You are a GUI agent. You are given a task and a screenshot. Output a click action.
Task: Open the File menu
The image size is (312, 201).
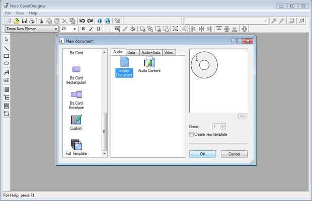(x=8, y=13)
